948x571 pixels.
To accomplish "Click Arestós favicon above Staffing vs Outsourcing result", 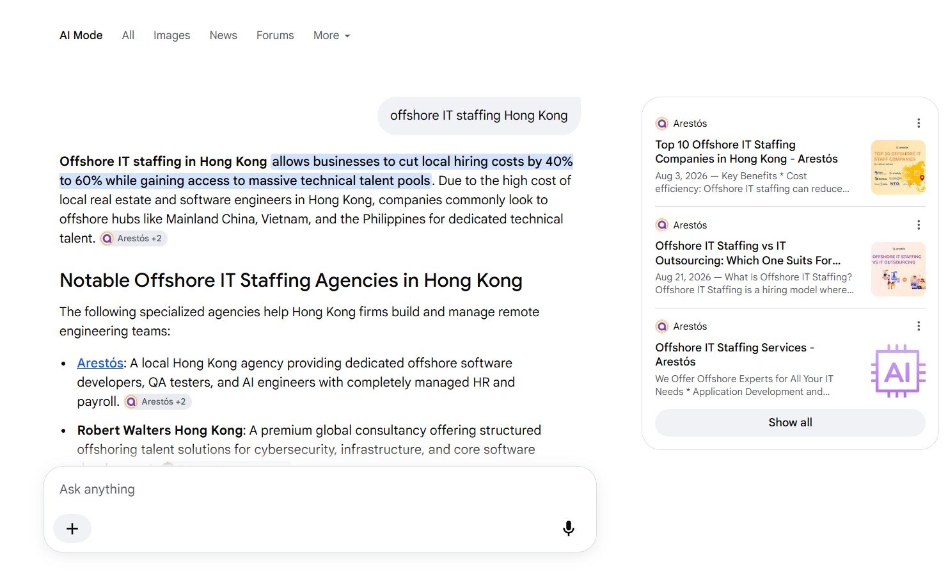I will pyautogui.click(x=662, y=225).
